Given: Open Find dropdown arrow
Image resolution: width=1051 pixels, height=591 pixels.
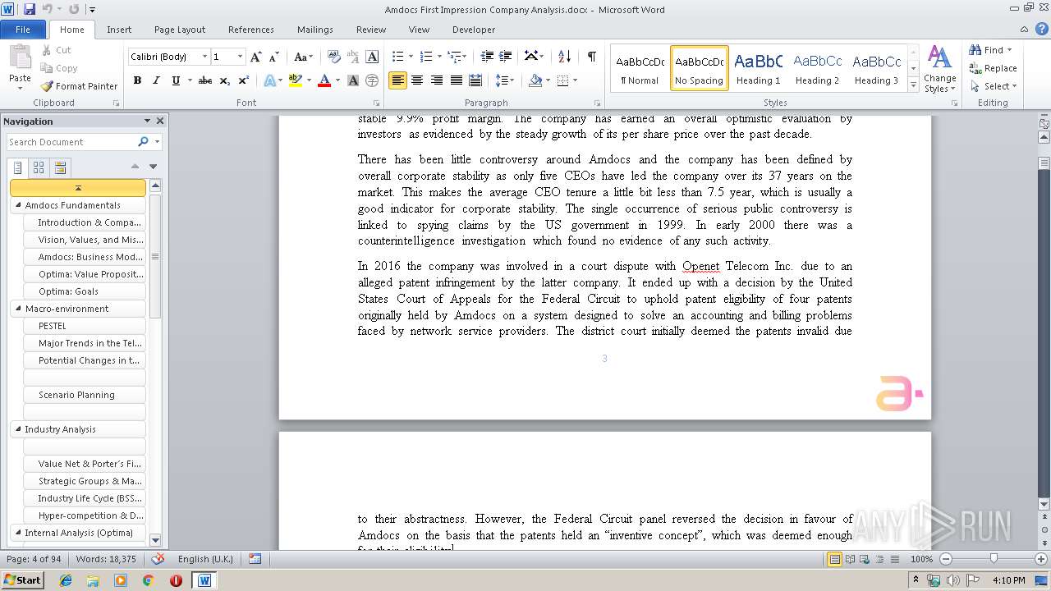Looking at the screenshot, I should coord(1009,50).
